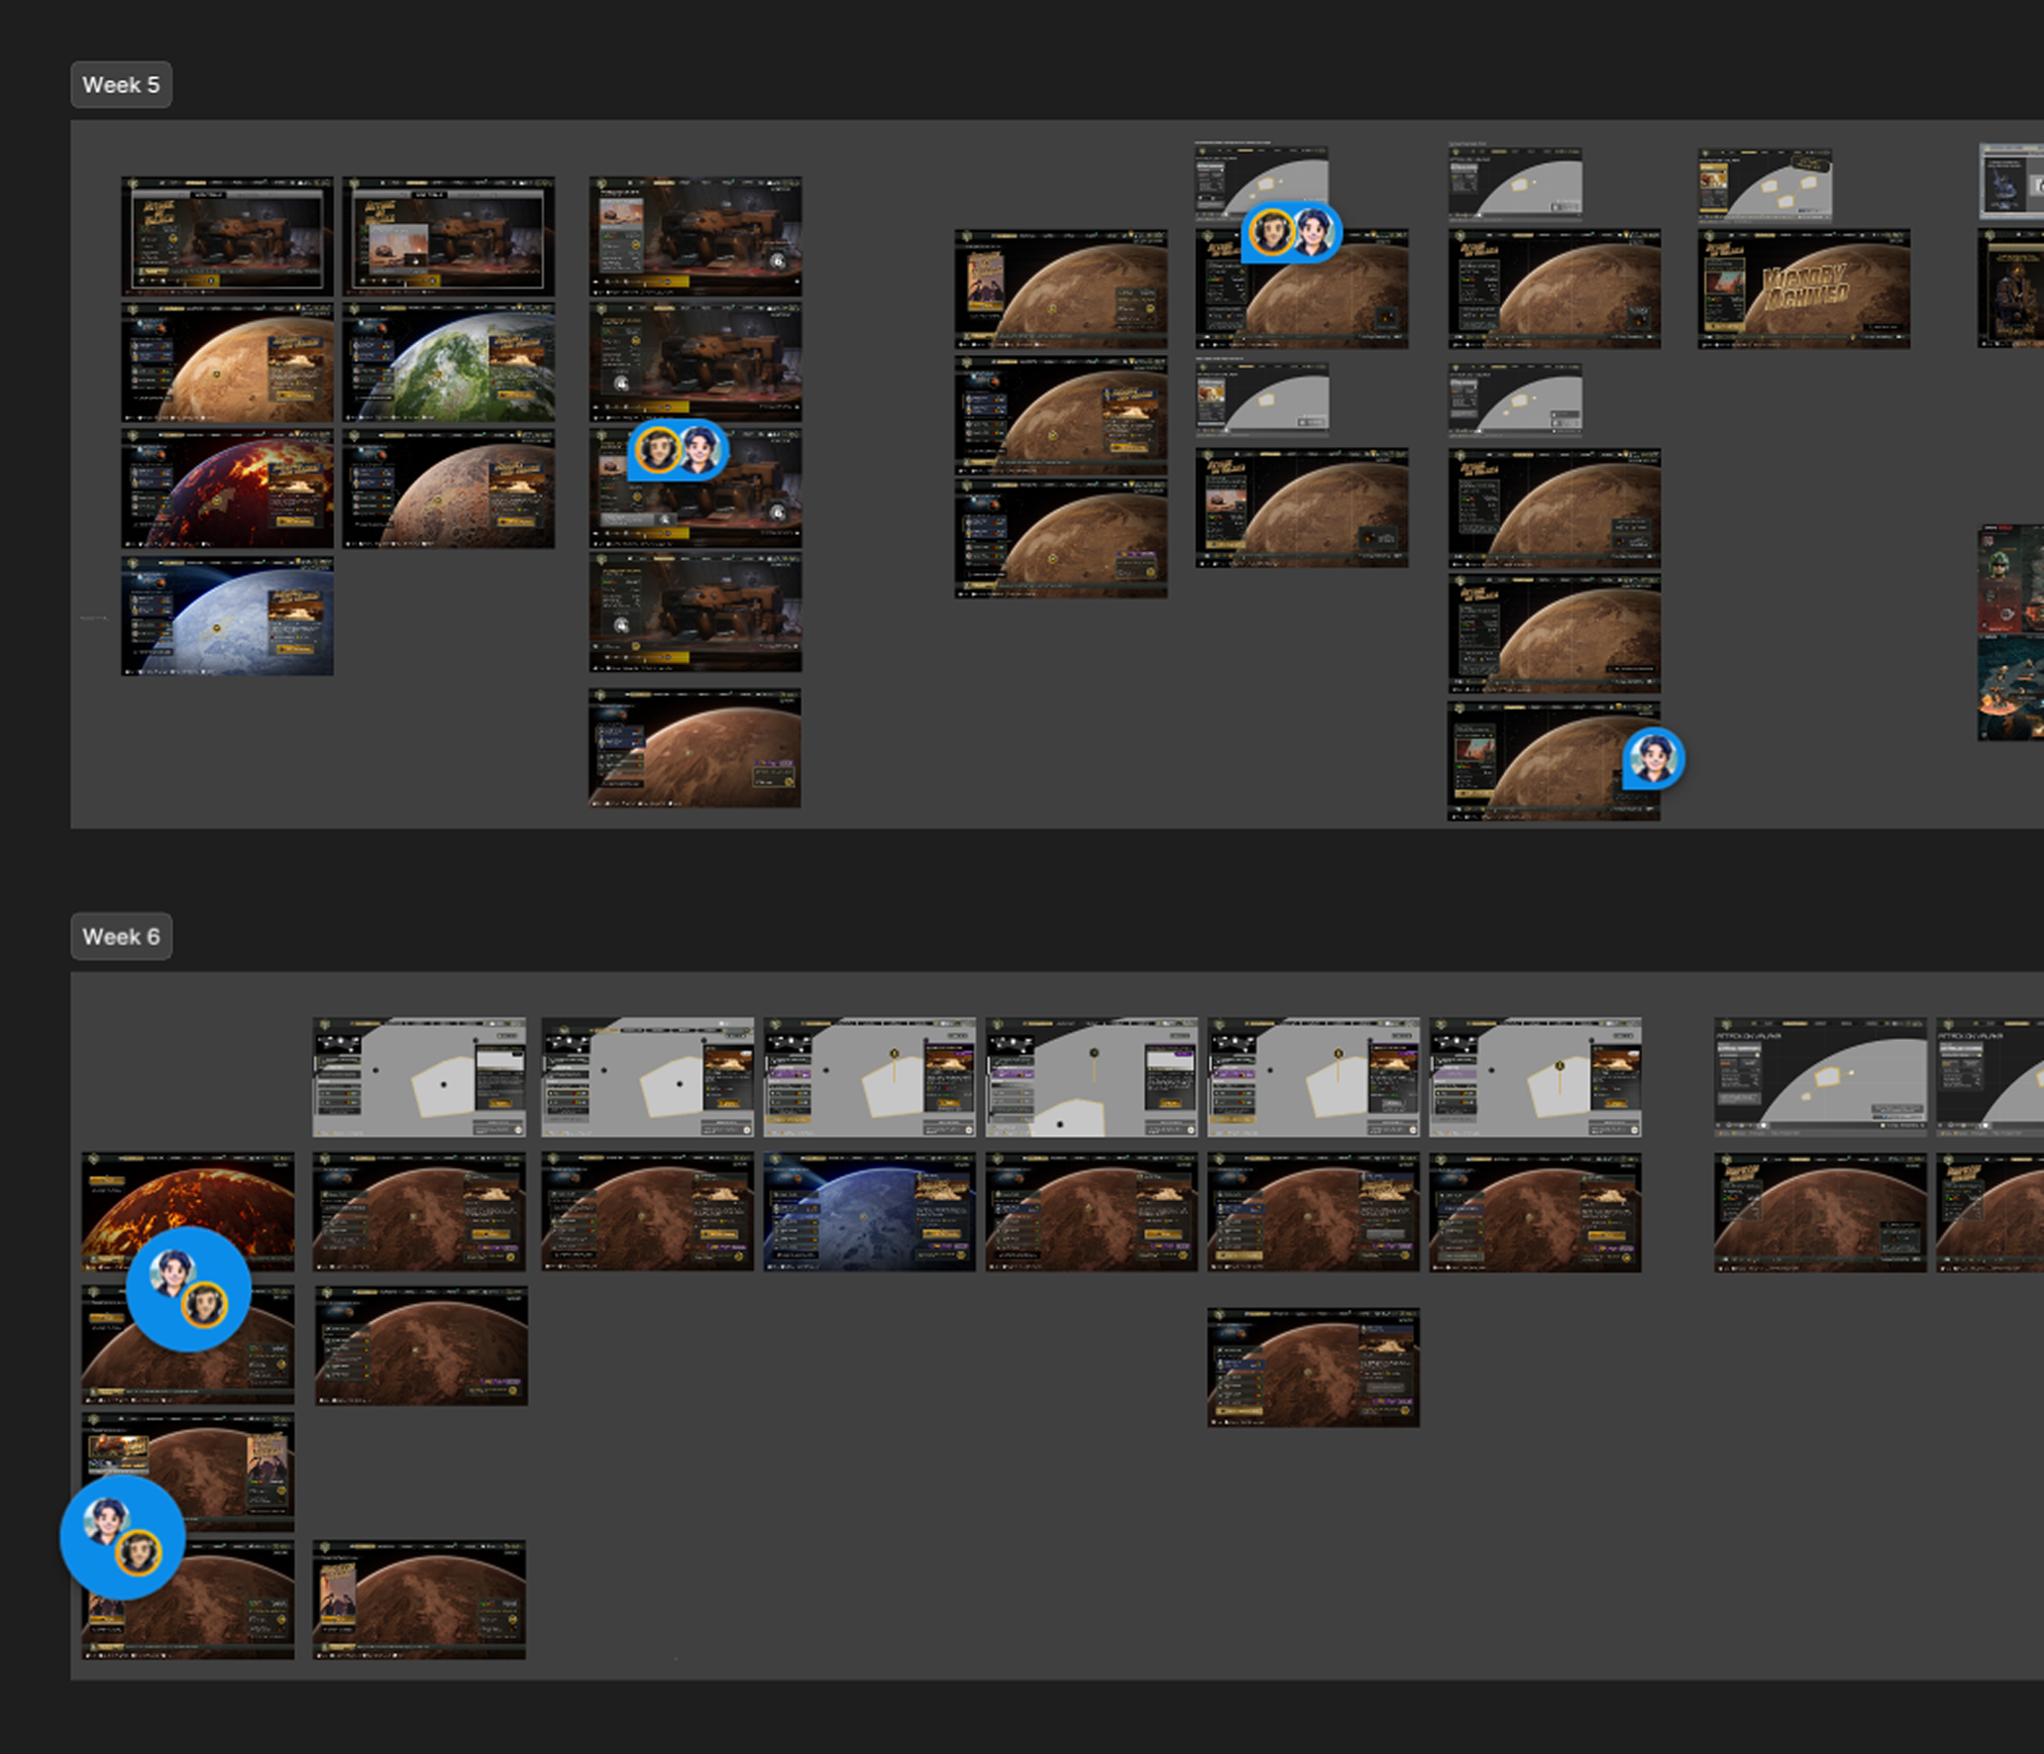This screenshot has height=1754, width=2044.
Task: Open single-avatar comment pin in Week 5
Action: pos(1653,759)
